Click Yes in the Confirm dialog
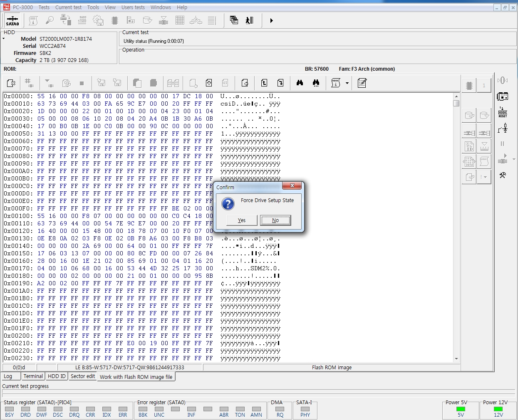The height and width of the screenshot is (420, 518). pos(242,220)
